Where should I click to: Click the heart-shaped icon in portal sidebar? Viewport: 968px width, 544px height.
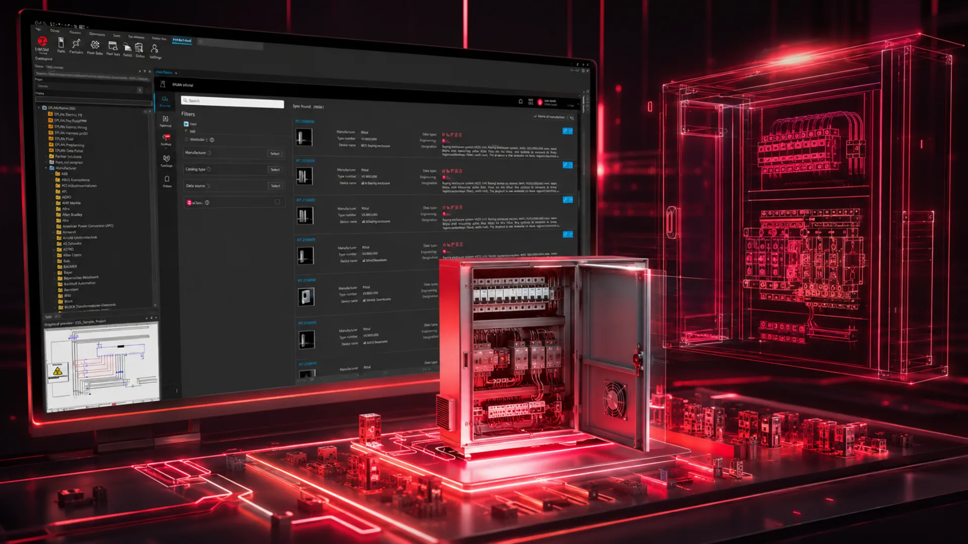click(166, 158)
